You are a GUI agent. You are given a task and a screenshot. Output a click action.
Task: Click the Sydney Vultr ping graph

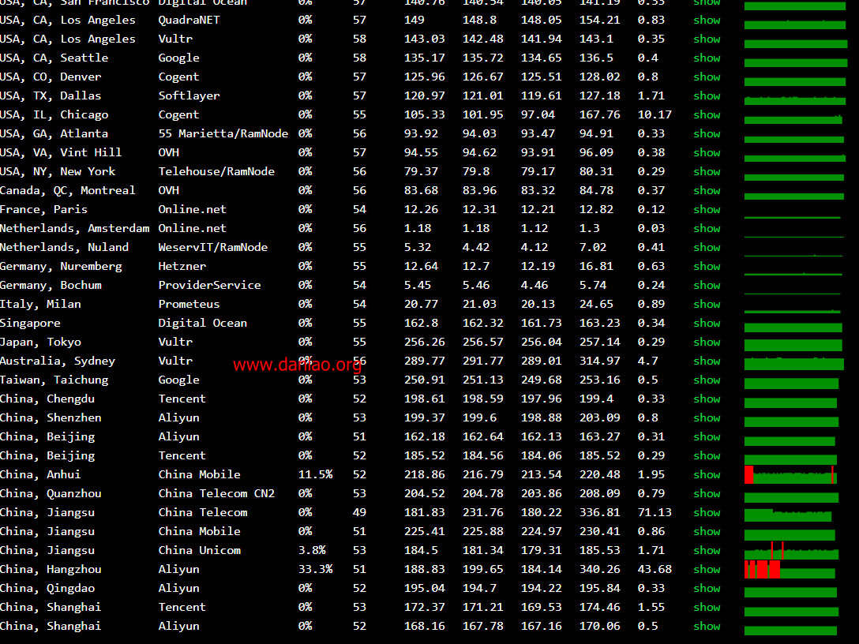click(794, 364)
